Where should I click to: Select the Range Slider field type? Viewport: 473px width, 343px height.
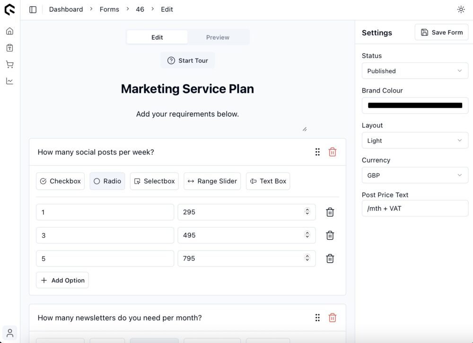212,181
